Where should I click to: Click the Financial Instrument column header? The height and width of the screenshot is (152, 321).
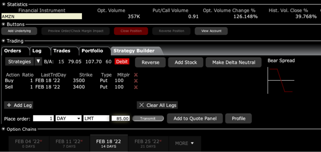(x=42, y=11)
